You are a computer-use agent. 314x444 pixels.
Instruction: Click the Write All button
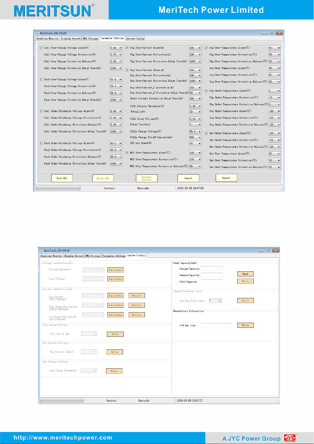103,178
